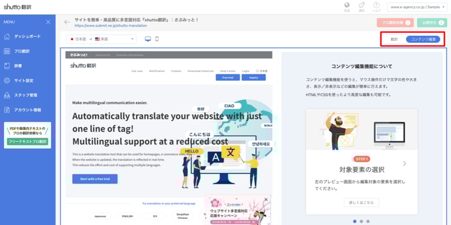Image resolution: width=451 pixels, height=225 pixels.
Task: Close the MENU sidebar with X
Action: [x=48, y=22]
